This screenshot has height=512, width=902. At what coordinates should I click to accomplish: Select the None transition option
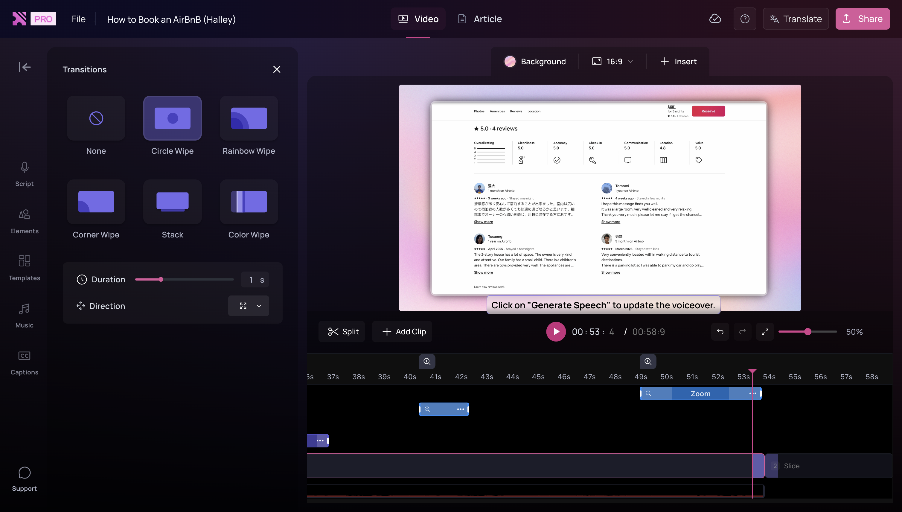96,118
